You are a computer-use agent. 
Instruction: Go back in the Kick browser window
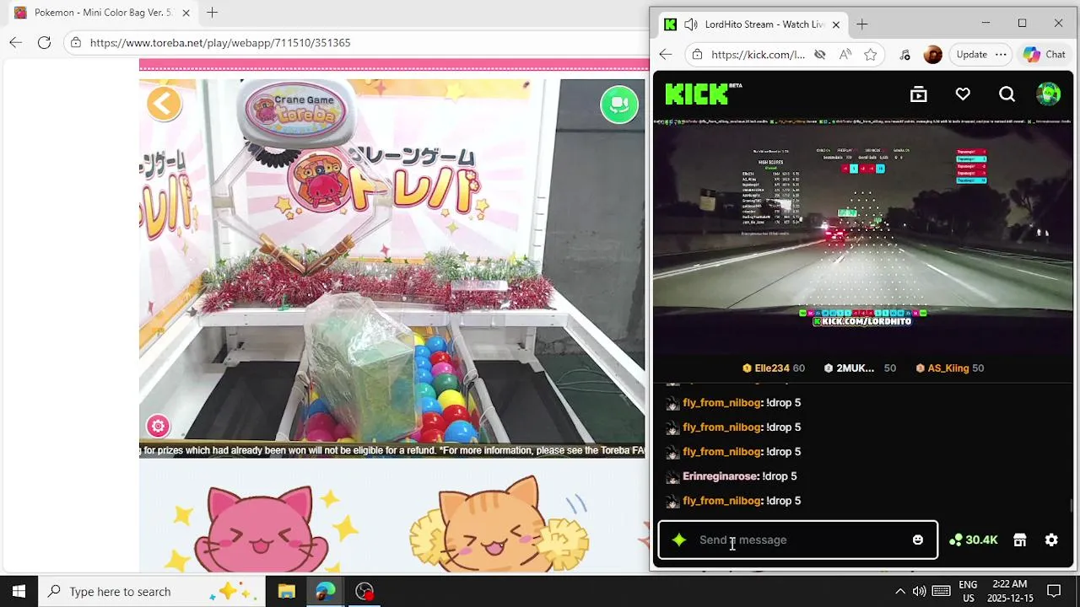click(x=666, y=55)
